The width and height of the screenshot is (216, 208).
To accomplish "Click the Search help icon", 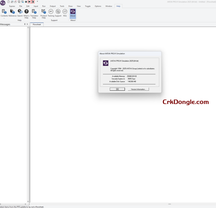I will tap(20, 12).
